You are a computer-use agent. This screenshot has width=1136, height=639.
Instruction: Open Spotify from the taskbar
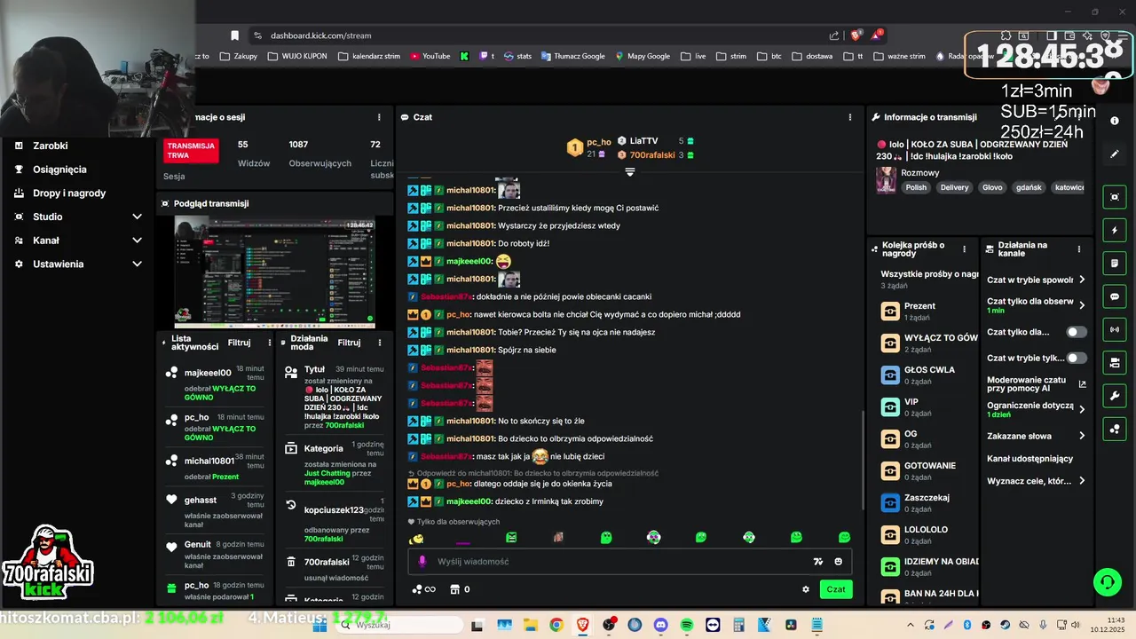click(x=687, y=625)
